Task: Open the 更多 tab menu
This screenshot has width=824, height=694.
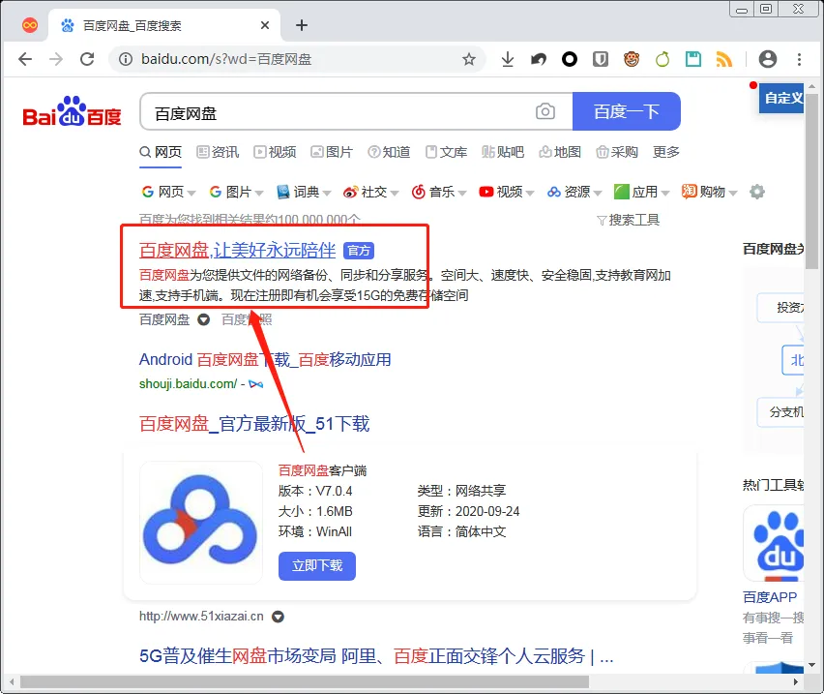Action: [x=665, y=152]
